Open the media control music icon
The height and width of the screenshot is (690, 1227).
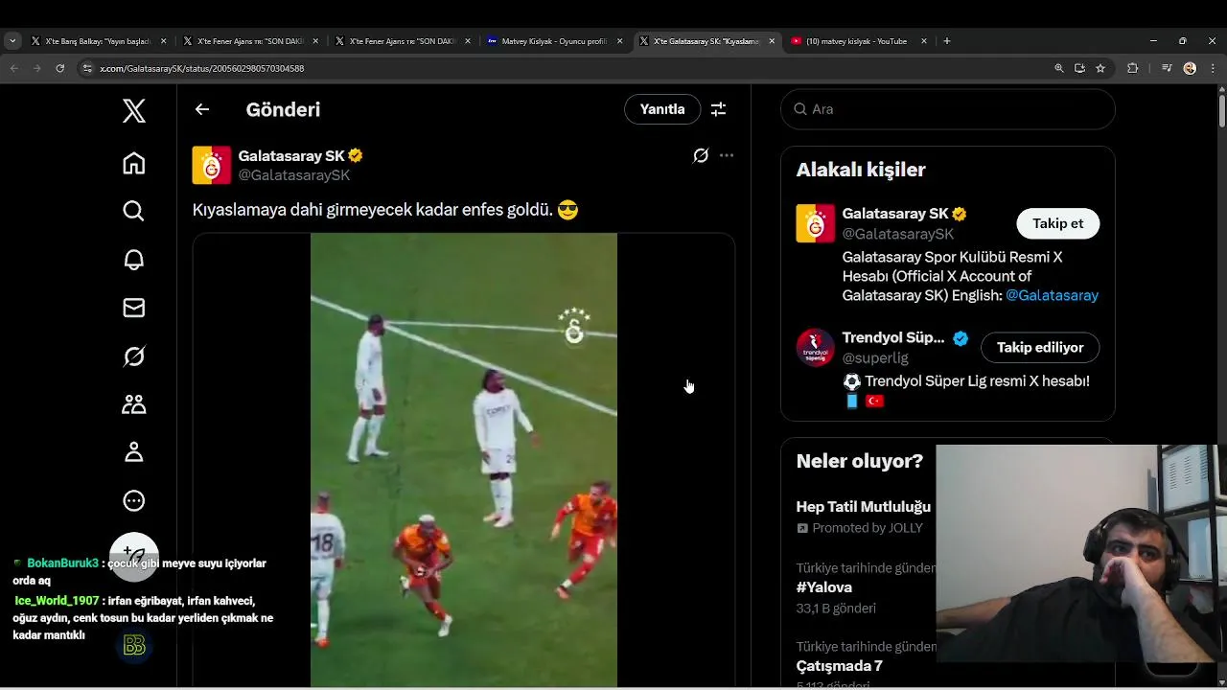pos(1167,68)
